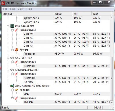The width and height of the screenshot is (115, 111).
Task: Collapse the Intel Core i5 760 node
Action: point(8,26)
